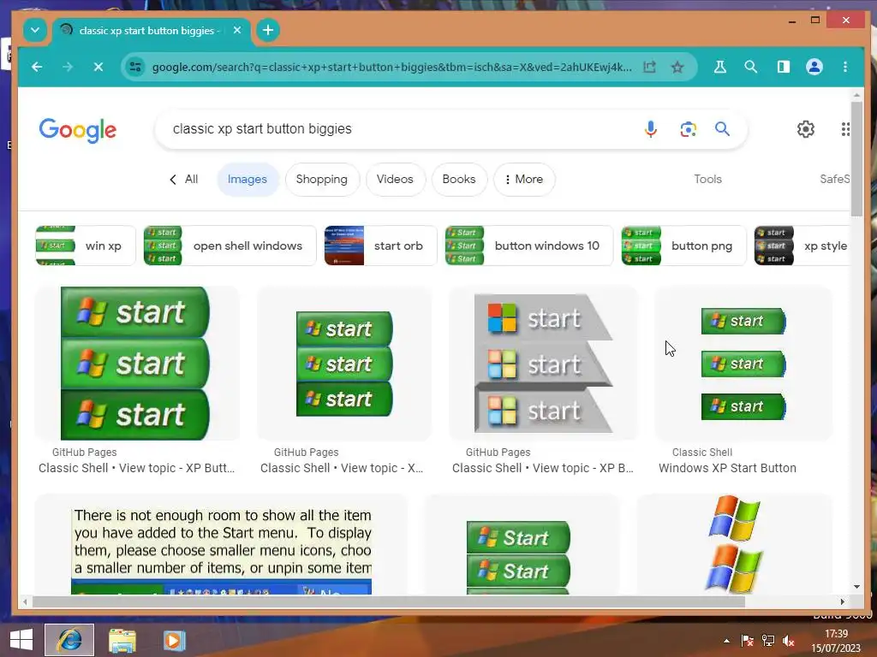Open Internet Explorer from the taskbar
877x657 pixels.
tap(69, 640)
